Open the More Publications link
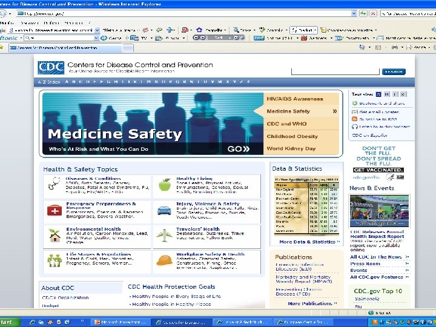Image resolution: width=436 pixels, height=327 pixels. coord(312,303)
